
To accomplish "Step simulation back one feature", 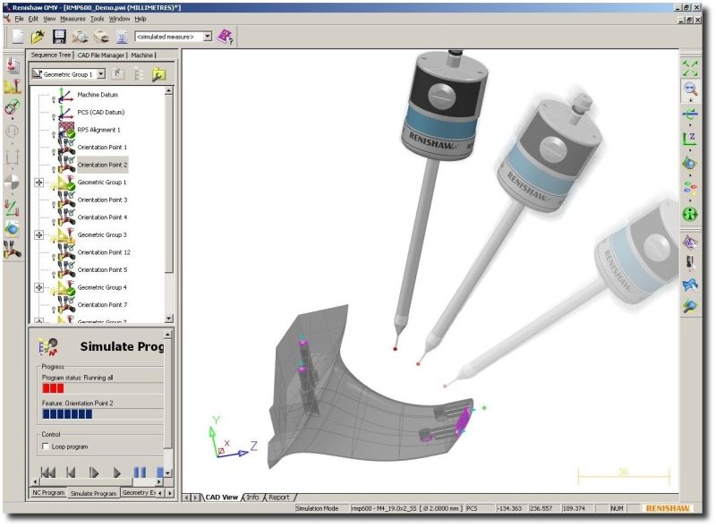I will [71, 472].
